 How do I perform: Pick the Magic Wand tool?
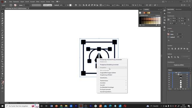pos(2,16)
